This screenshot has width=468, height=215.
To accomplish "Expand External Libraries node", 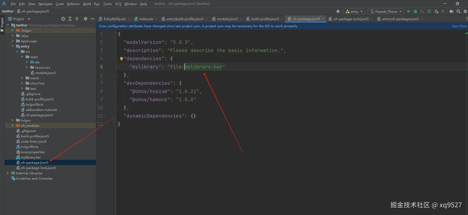I will pos(8,173).
